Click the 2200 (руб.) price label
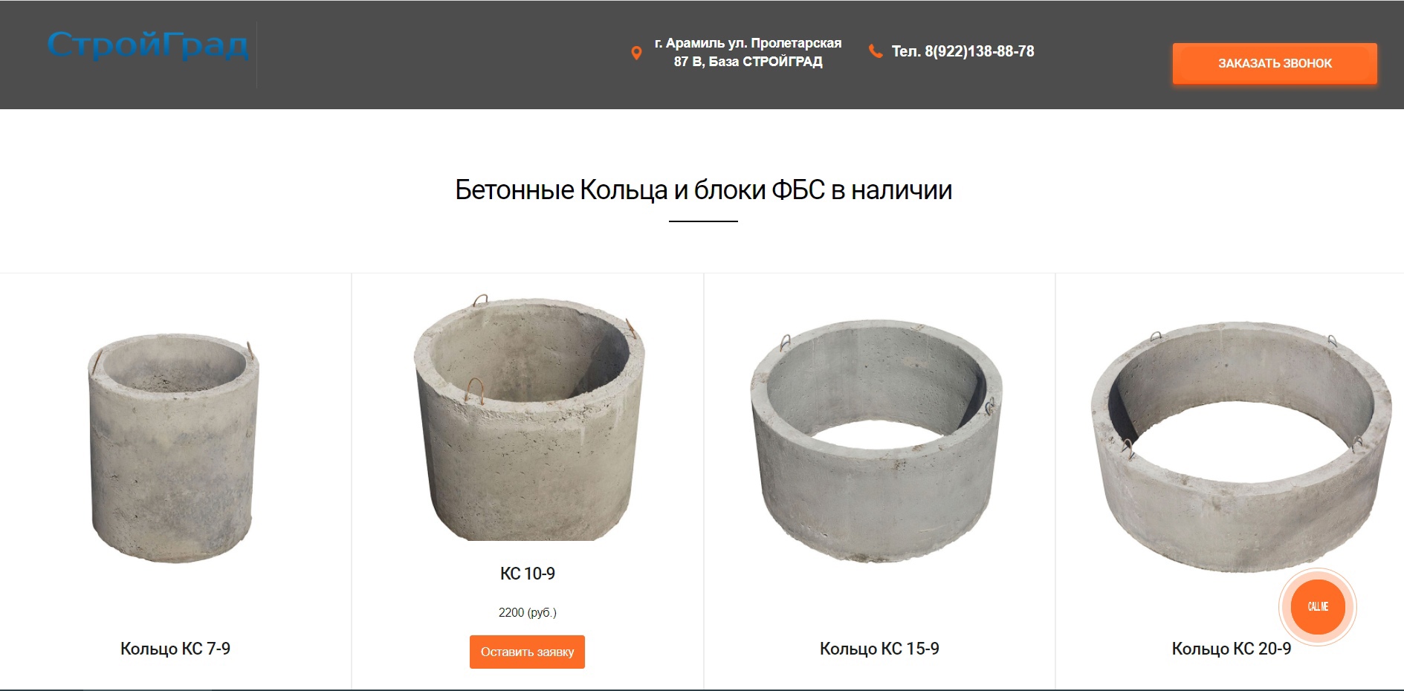Image resolution: width=1404 pixels, height=691 pixels. [528, 612]
